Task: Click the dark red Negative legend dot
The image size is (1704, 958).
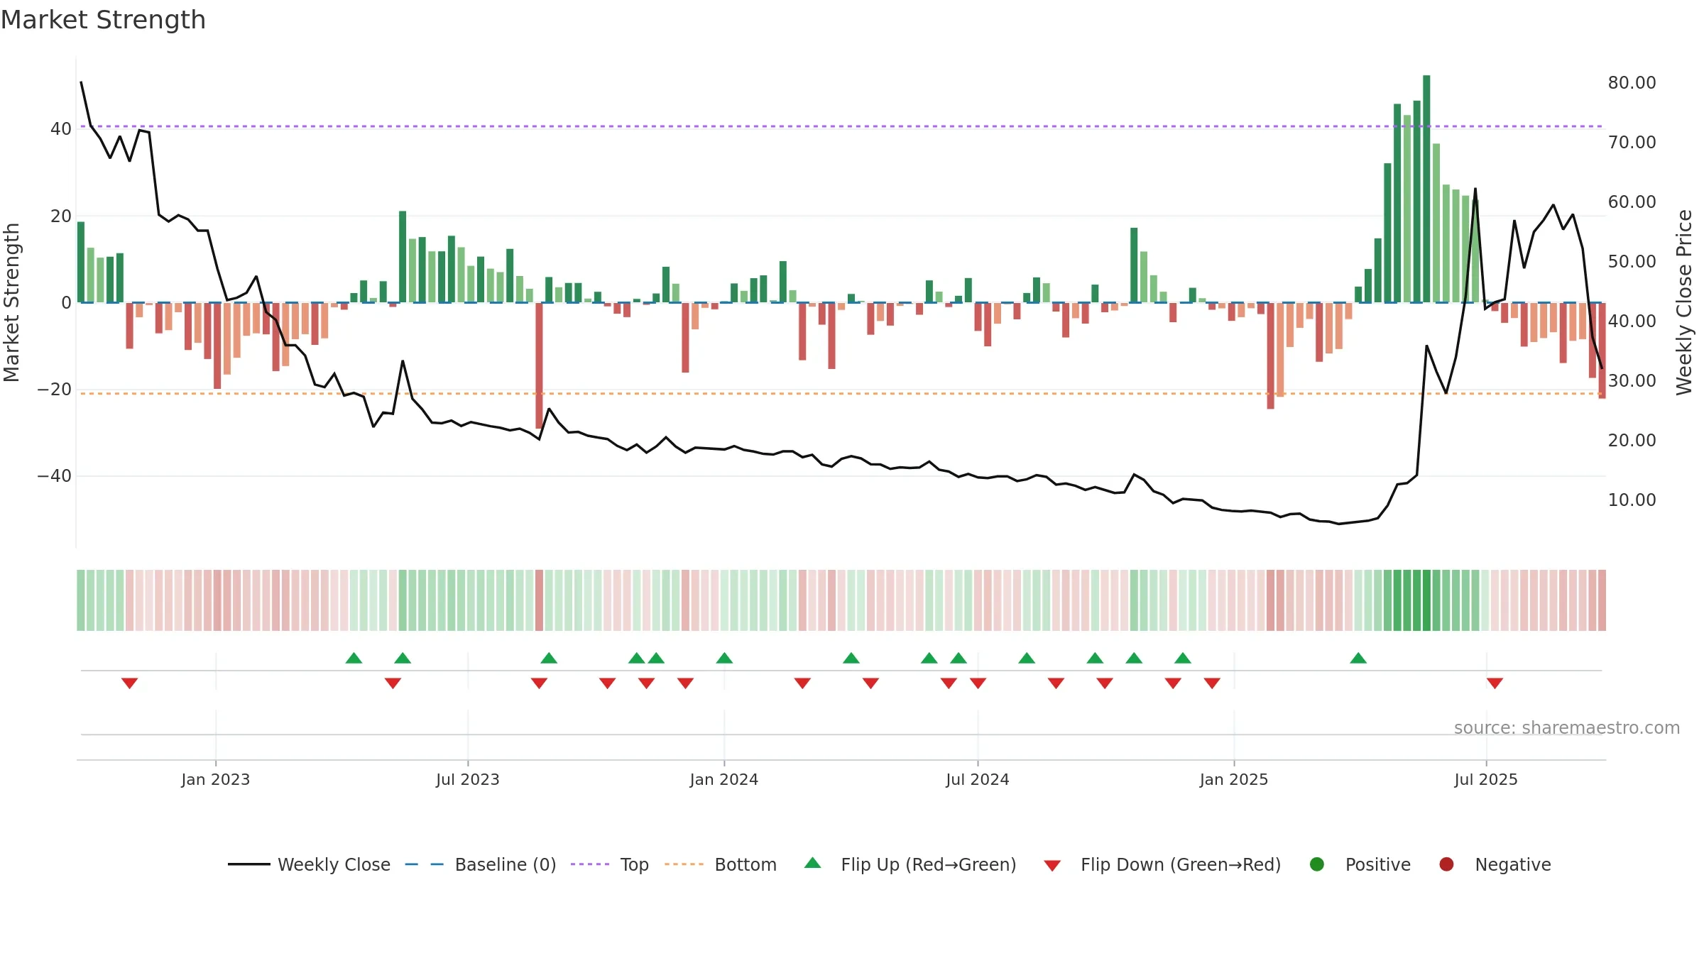Action: (x=1446, y=864)
